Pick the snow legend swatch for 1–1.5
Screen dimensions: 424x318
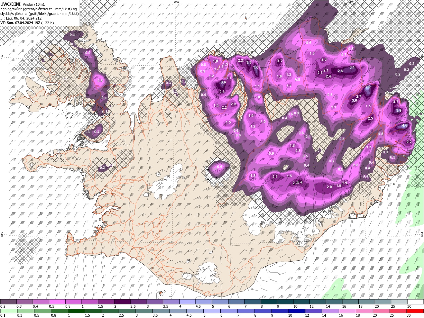tap(89, 302)
